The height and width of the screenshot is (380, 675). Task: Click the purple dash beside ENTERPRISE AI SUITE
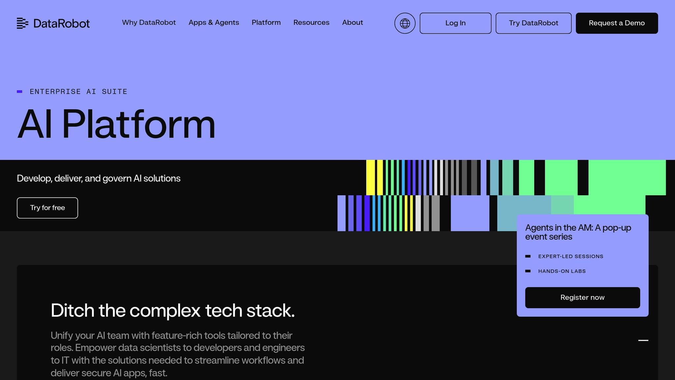(20, 91)
